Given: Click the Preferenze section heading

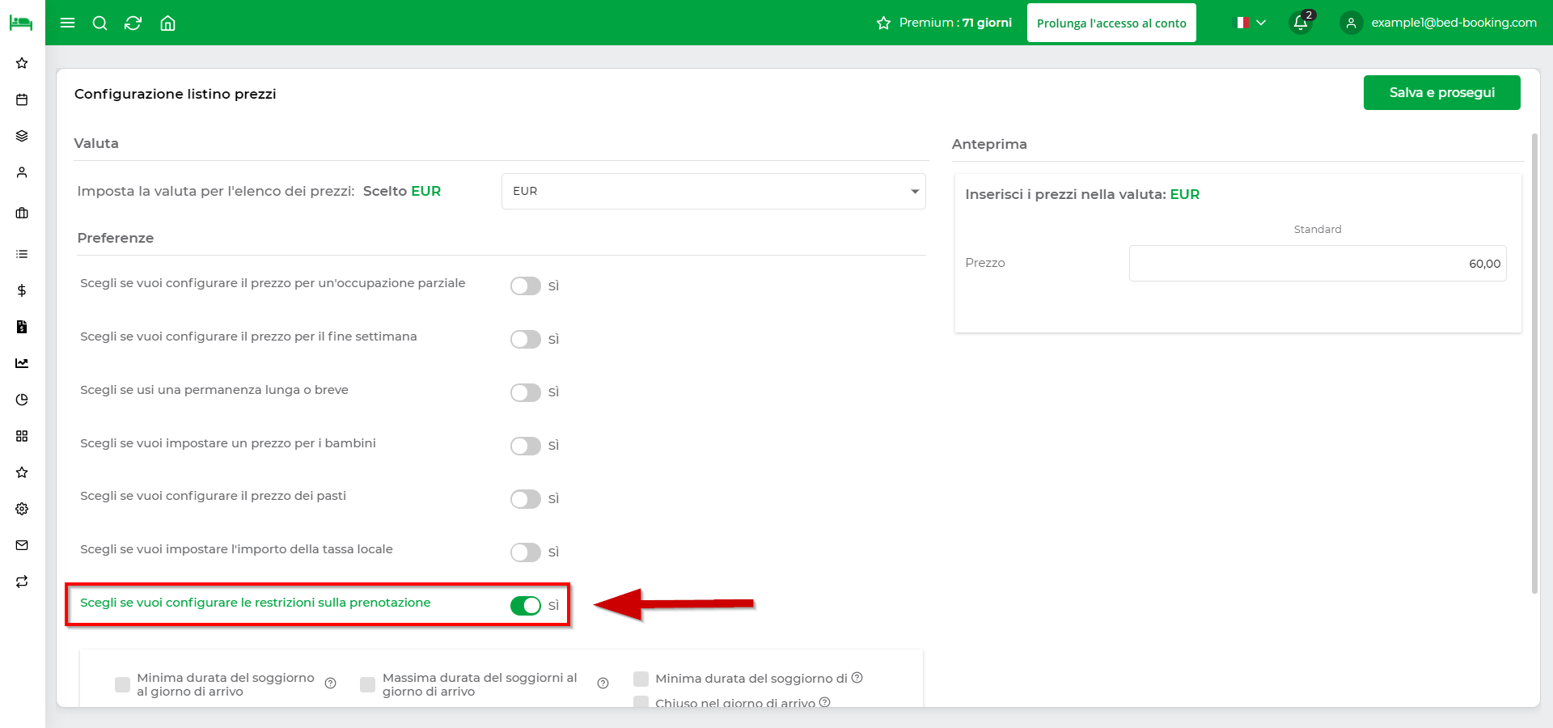Looking at the screenshot, I should (x=116, y=238).
